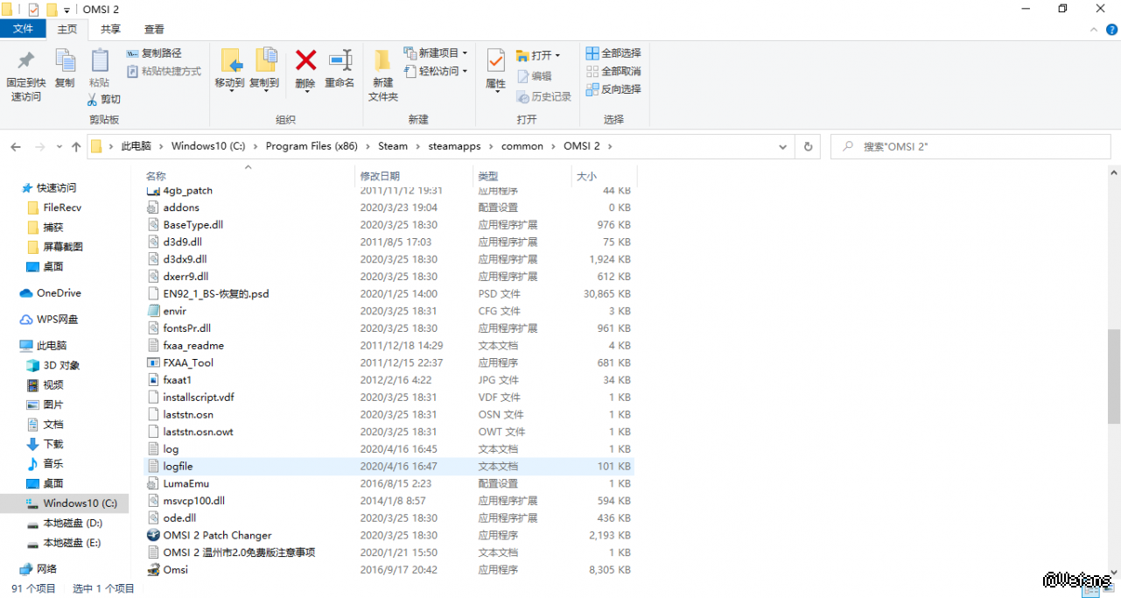Click Paste Shortcut (粘贴快捷方式)
The width and height of the screenshot is (1121, 598).
(164, 71)
